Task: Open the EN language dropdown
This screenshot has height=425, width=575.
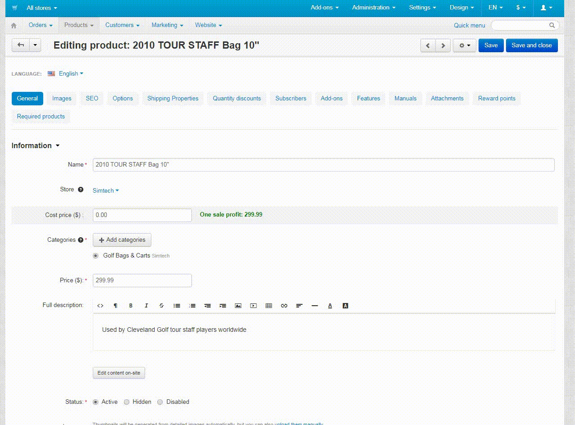Action: coord(496,8)
